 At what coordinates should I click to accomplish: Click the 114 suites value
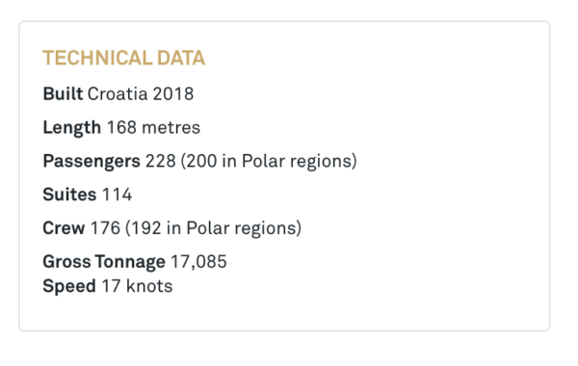[x=117, y=195]
